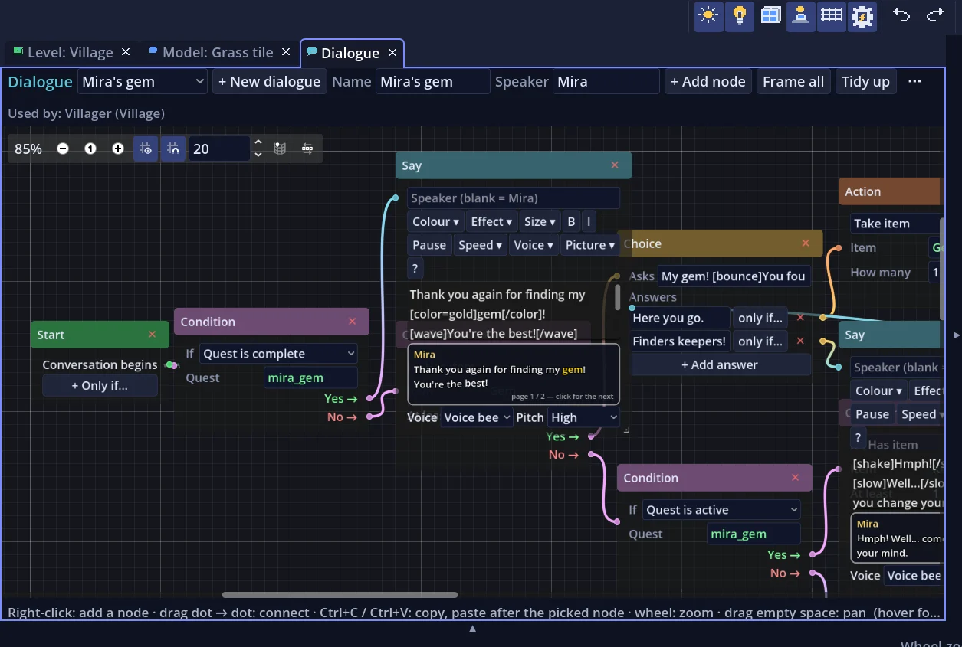Click the Add node button
The width and height of the screenshot is (962, 647).
[x=708, y=82]
